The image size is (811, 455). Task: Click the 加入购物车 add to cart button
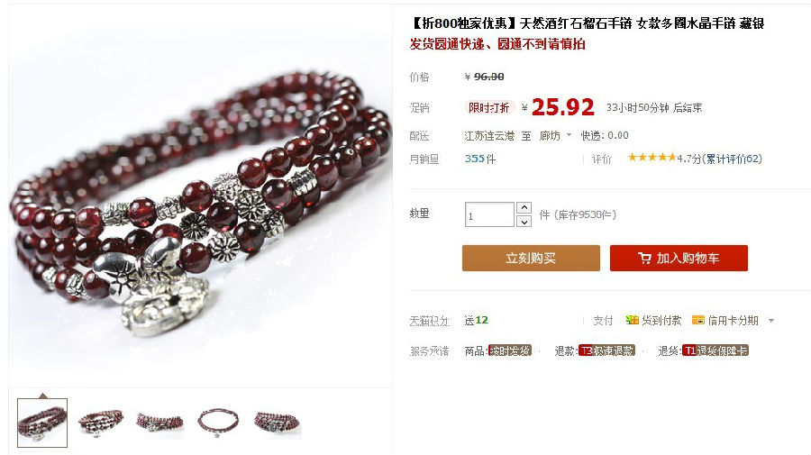679,258
